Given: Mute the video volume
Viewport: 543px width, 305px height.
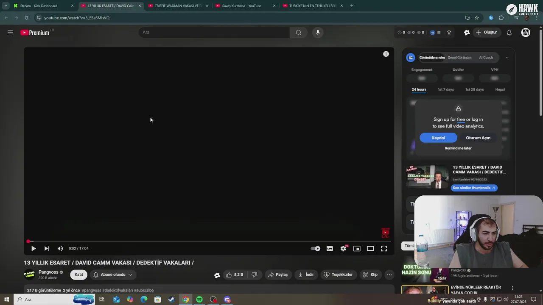Looking at the screenshot, I should [60, 249].
